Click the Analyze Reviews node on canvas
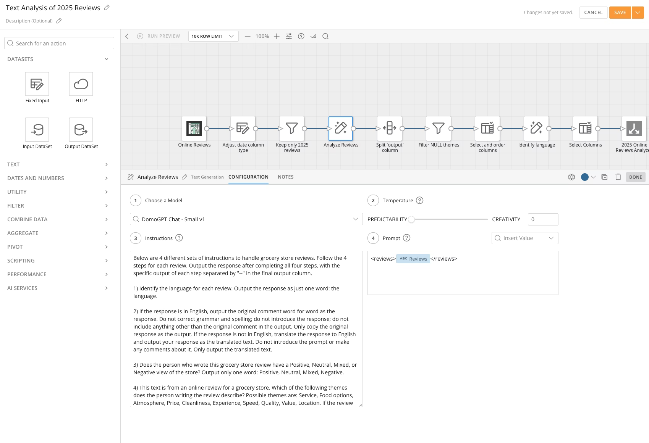Viewport: 649px width, 443px height. (x=341, y=129)
